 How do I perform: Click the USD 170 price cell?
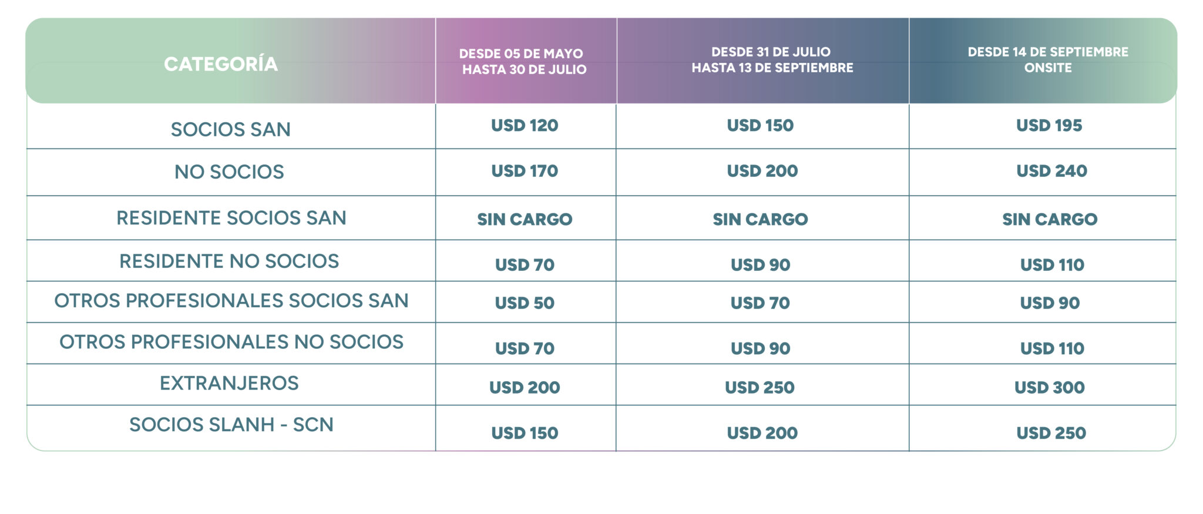tap(525, 171)
